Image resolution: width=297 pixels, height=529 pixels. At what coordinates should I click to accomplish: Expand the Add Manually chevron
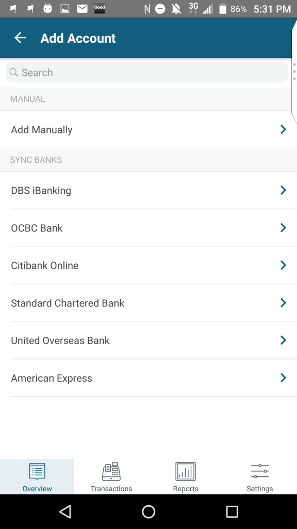[x=283, y=130]
